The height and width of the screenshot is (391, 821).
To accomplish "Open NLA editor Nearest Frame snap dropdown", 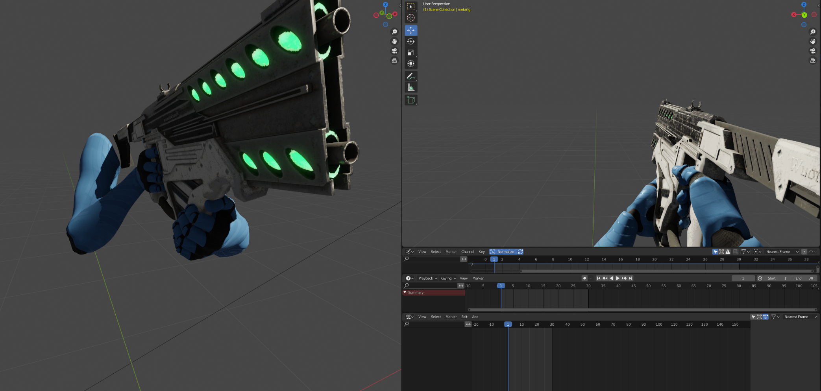I will pos(800,317).
